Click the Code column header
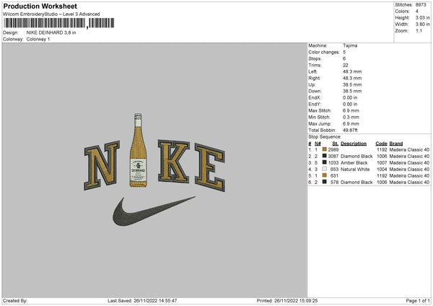Screen dimensions: 433x306 point(381,144)
